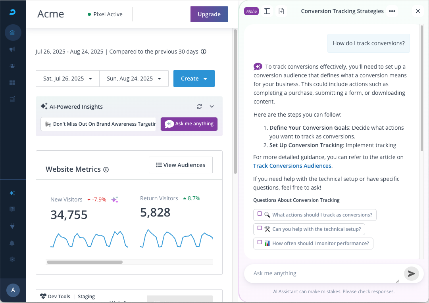429x303 pixels.
Task: Refresh the AI-Powered Insights
Action: (x=199, y=106)
